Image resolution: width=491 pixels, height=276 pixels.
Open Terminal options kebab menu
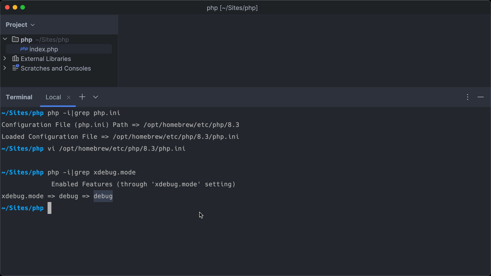pyautogui.click(x=467, y=97)
